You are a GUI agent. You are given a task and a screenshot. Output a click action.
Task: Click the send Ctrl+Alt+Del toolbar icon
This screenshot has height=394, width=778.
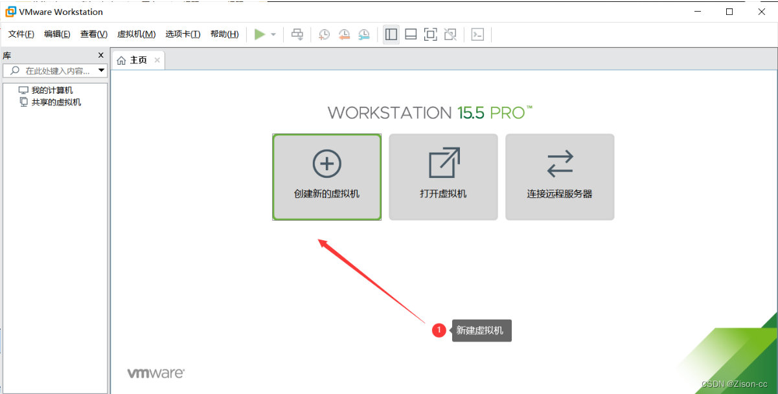[297, 34]
